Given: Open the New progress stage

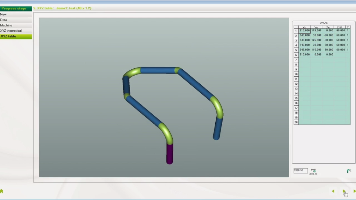Looking at the screenshot, I should (16, 14).
